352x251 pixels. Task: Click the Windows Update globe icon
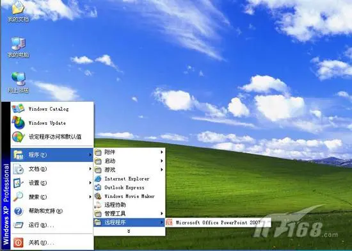18,123
